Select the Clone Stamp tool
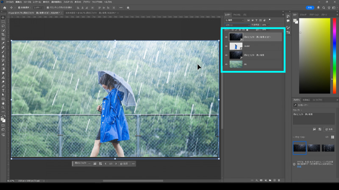This screenshot has height=190, width=339. pos(3,56)
